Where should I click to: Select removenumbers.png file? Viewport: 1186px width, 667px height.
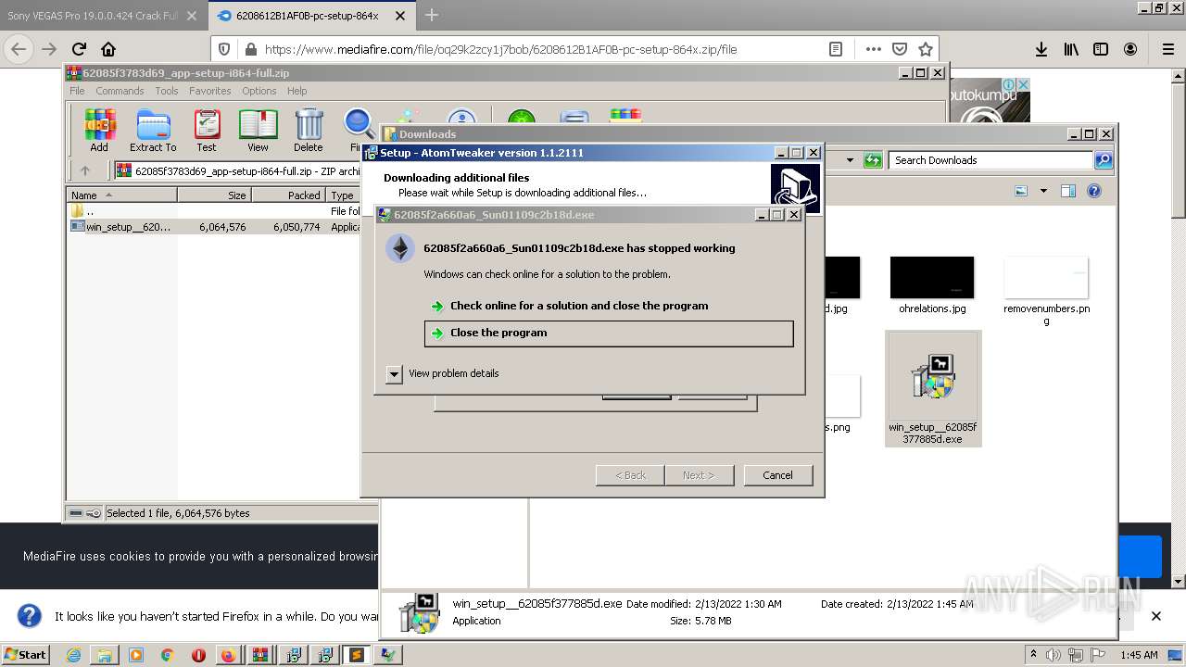(x=1046, y=291)
